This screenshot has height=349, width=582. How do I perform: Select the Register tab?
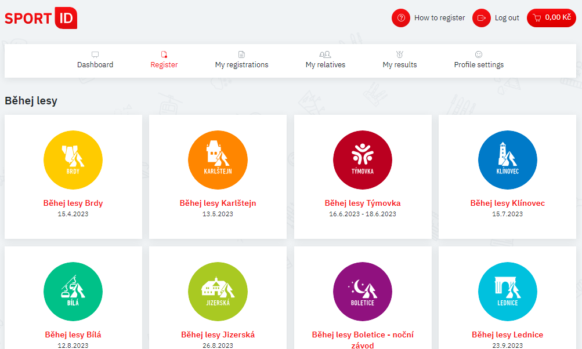click(164, 64)
